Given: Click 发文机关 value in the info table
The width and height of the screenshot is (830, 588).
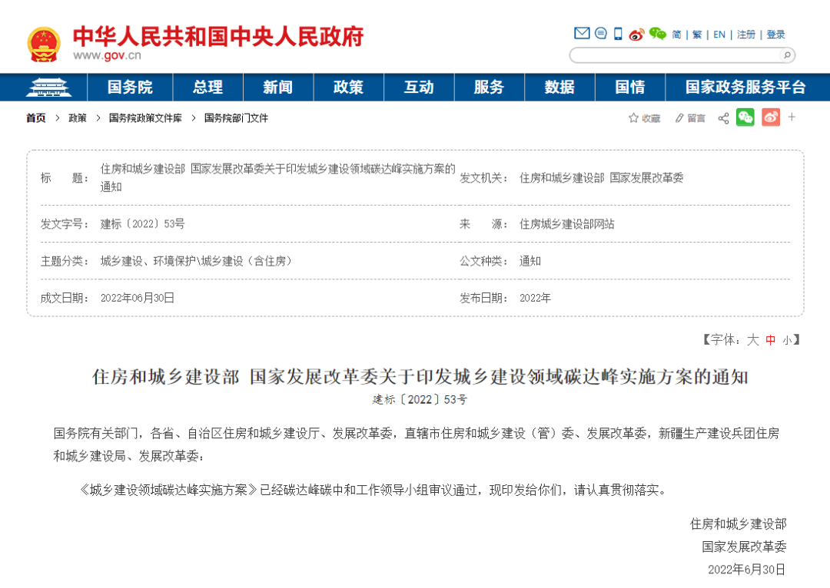Looking at the screenshot, I should pos(601,177).
